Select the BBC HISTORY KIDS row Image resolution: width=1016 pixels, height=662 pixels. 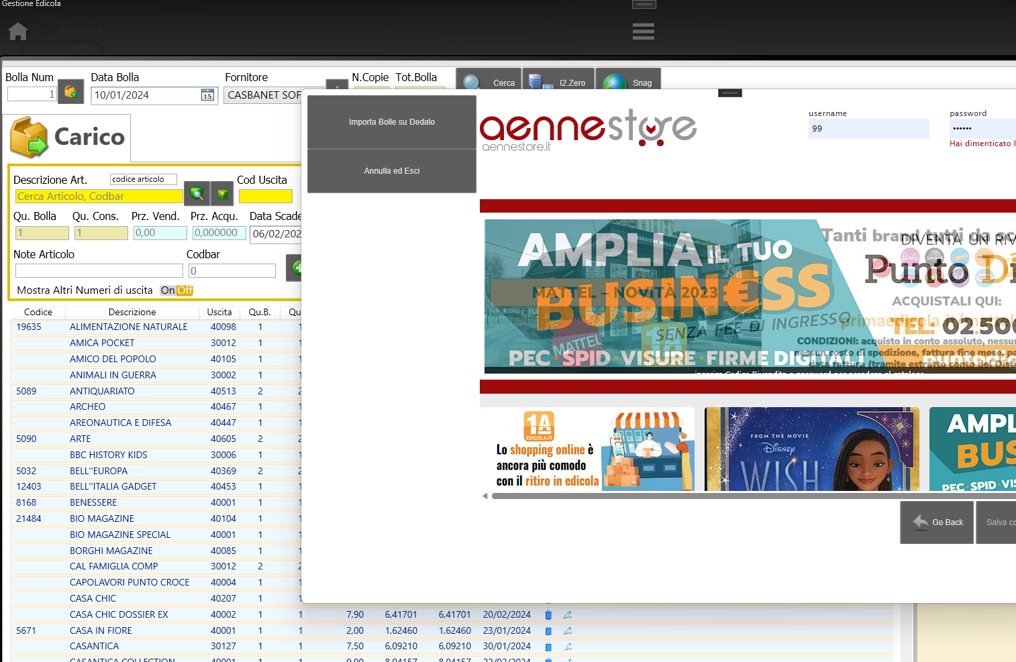pos(156,455)
